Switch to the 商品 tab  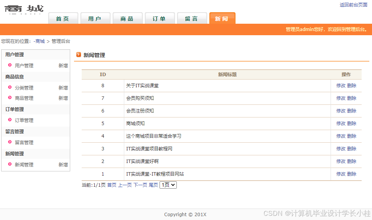(x=128, y=18)
